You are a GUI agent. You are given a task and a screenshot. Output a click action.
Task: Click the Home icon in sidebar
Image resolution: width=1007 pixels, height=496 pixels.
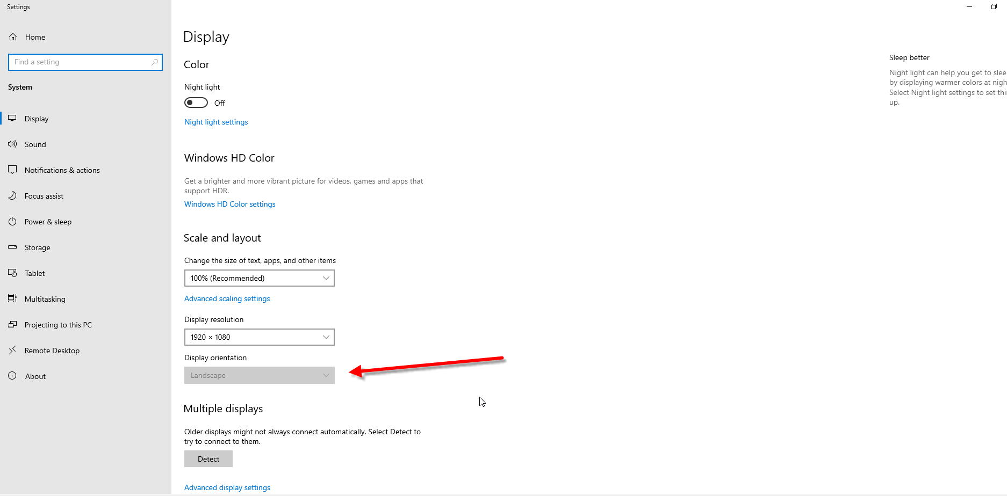coord(13,37)
